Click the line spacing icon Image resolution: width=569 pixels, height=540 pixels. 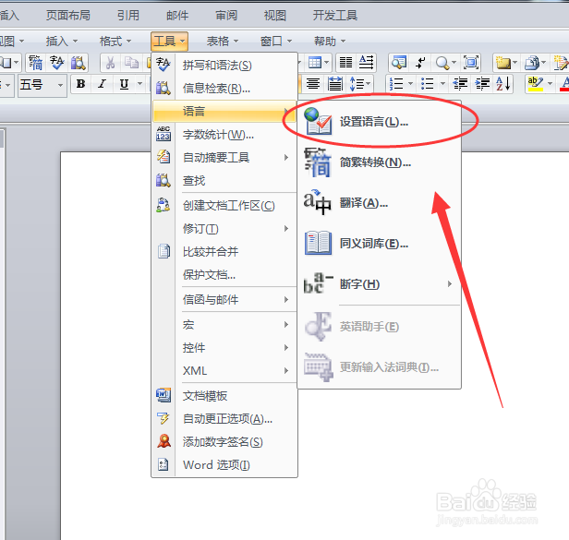pyautogui.click(x=357, y=84)
